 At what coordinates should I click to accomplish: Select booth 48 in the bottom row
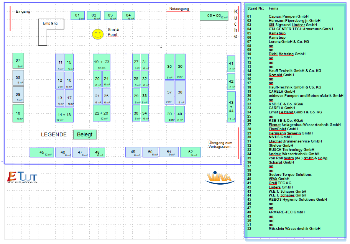(97, 152)
